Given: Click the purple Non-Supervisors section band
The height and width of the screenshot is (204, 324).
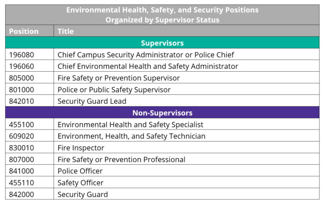Looking at the screenshot, I should tap(162, 113).
